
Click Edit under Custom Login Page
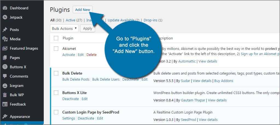[x=100, y=118]
